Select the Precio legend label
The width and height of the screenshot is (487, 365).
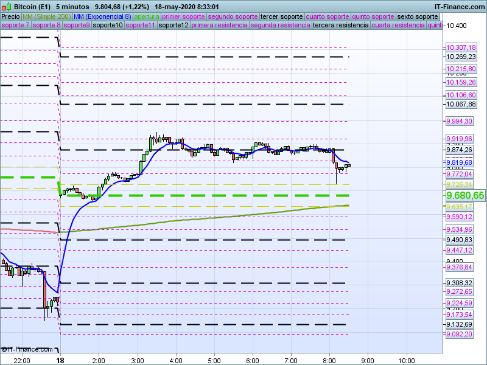(x=10, y=16)
